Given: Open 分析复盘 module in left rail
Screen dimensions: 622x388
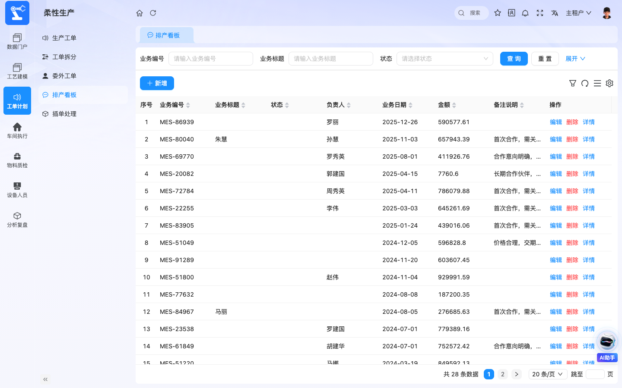Looking at the screenshot, I should tap(17, 220).
